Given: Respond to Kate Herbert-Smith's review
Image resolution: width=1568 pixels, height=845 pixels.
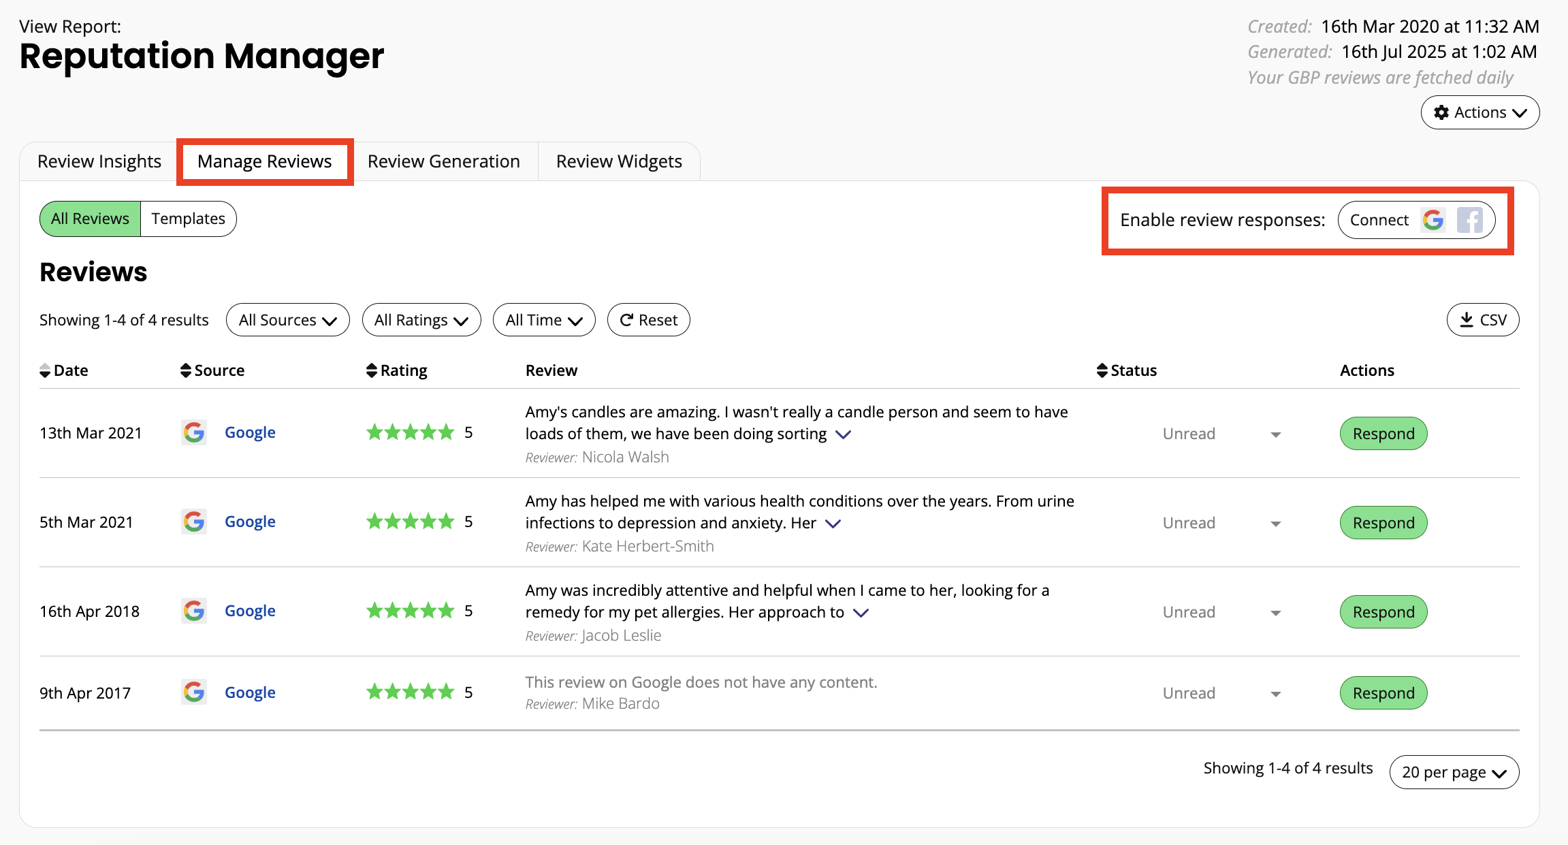Looking at the screenshot, I should (x=1383, y=523).
